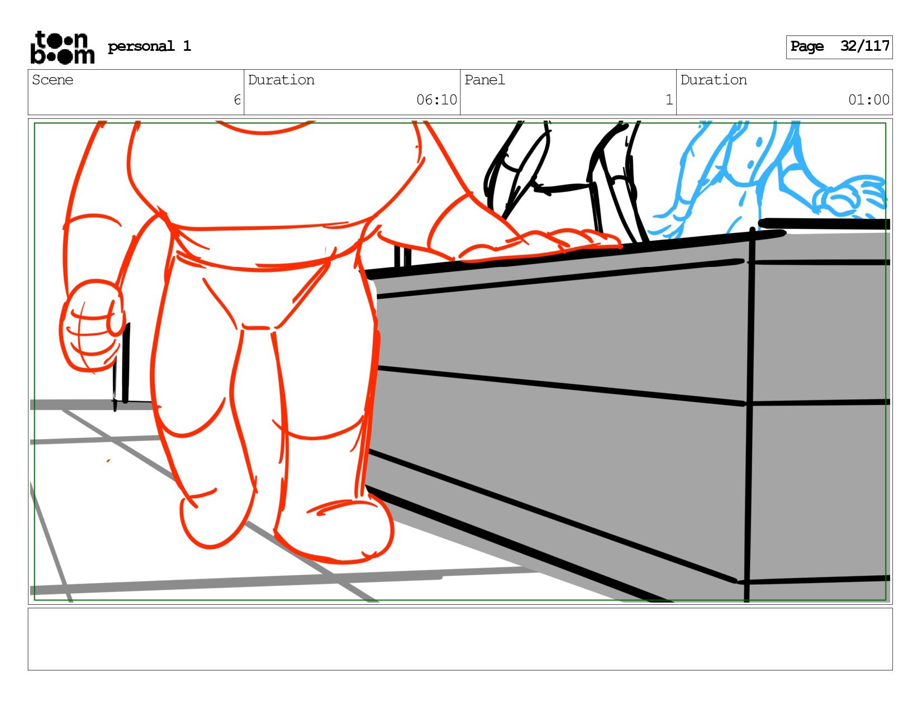922x712 pixels.
Task: Select the 'Panel' header label
Action: coord(484,80)
